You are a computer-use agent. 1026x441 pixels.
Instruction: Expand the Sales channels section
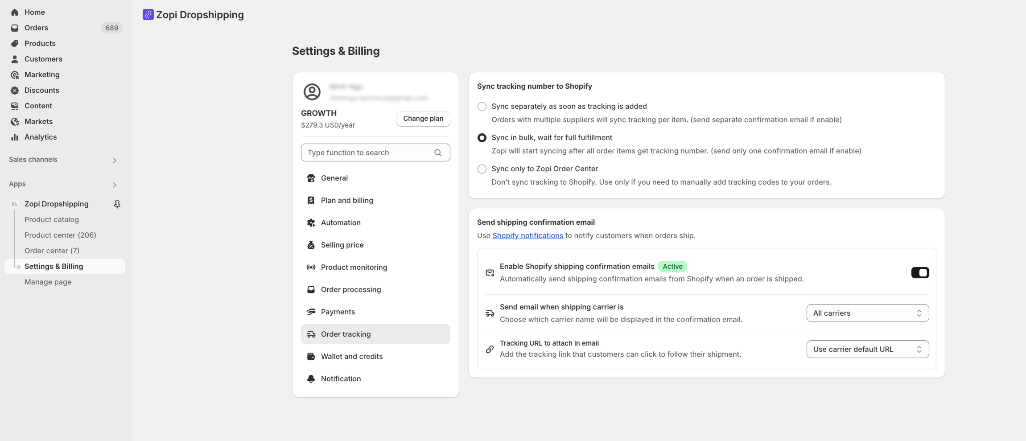(114, 160)
